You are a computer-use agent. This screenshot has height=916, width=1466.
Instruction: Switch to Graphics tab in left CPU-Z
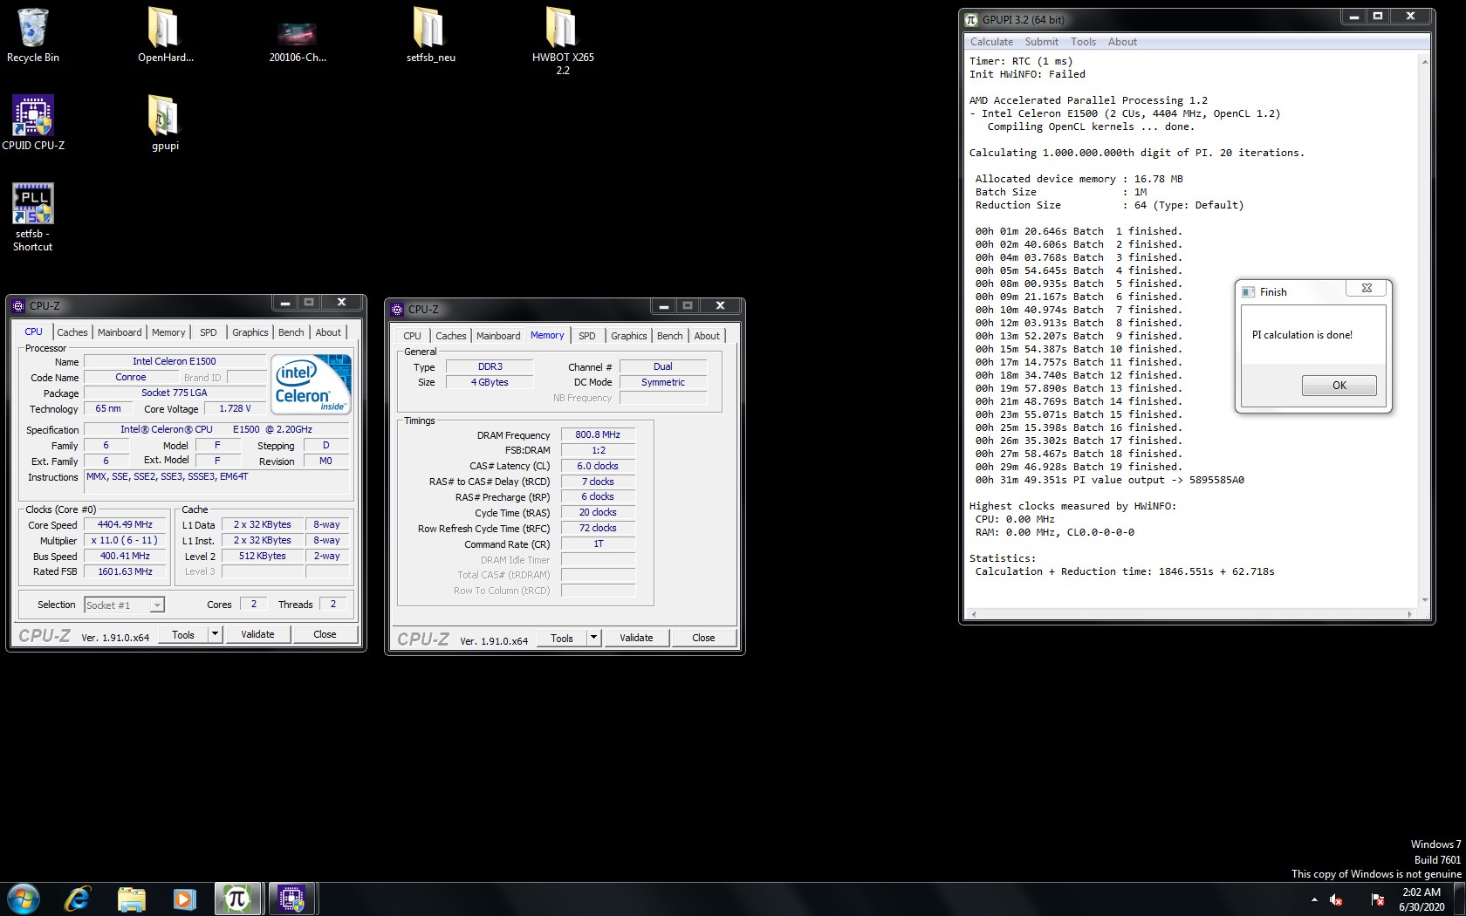click(250, 332)
